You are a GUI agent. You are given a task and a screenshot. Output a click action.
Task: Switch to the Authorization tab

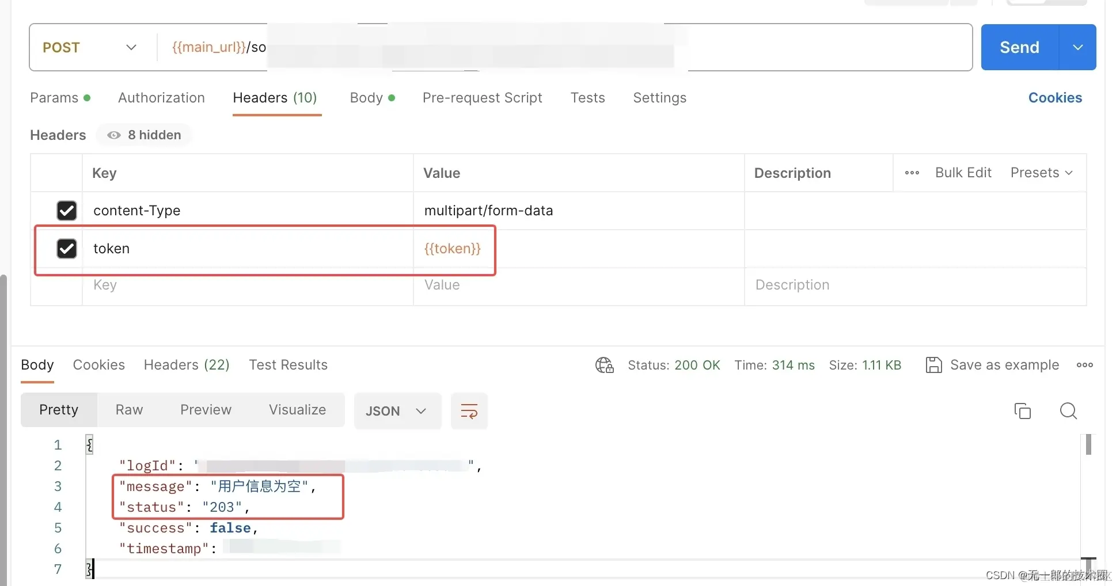(161, 98)
